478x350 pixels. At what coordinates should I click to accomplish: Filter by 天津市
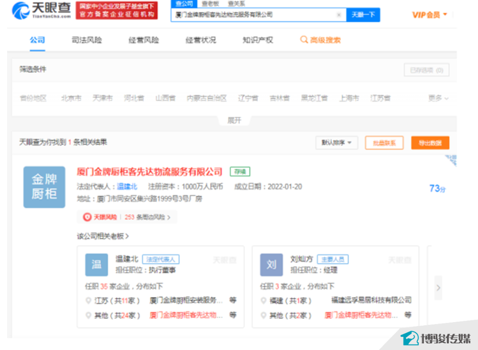coord(103,98)
